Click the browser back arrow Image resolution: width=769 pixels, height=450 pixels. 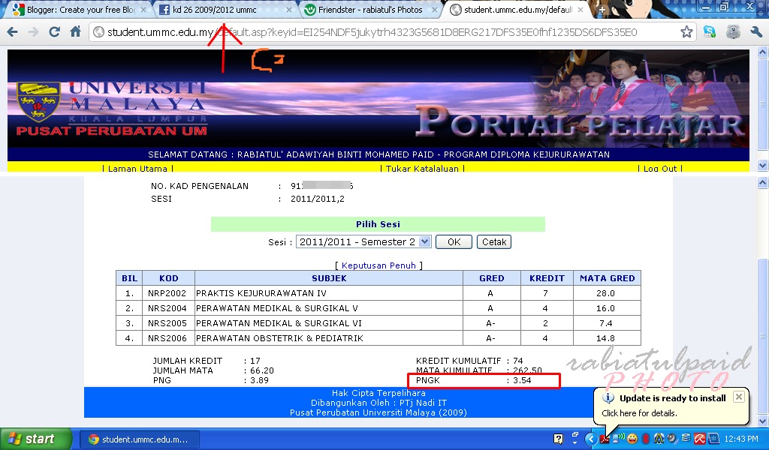[x=12, y=31]
